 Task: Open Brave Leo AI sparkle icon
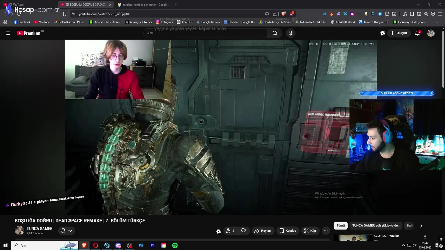click(x=426, y=14)
